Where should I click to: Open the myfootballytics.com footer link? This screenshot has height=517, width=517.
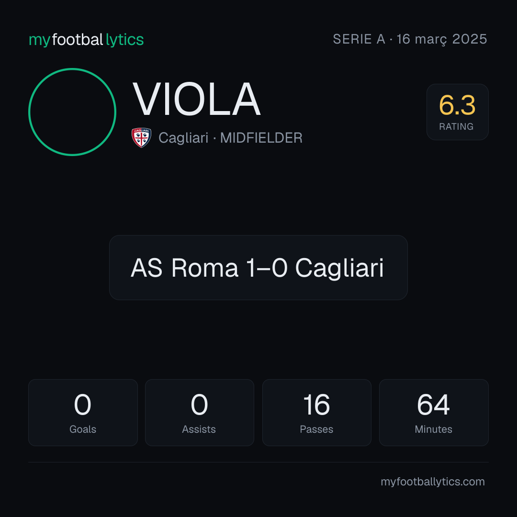(x=433, y=482)
